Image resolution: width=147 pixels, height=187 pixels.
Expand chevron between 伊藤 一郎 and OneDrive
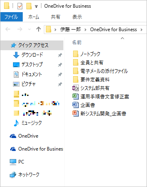(85, 30)
